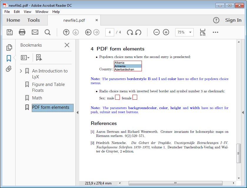Select Albania in the Country list
This screenshot has height=188, width=247.
pos(128,62)
